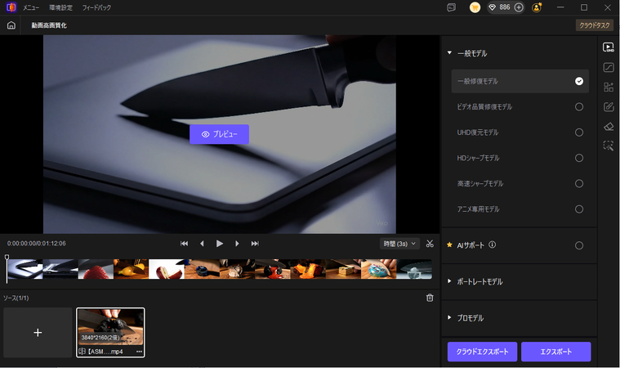Viewport: 620px width, 368px height.
Task: Open クラウドタスク button
Action: coord(595,25)
